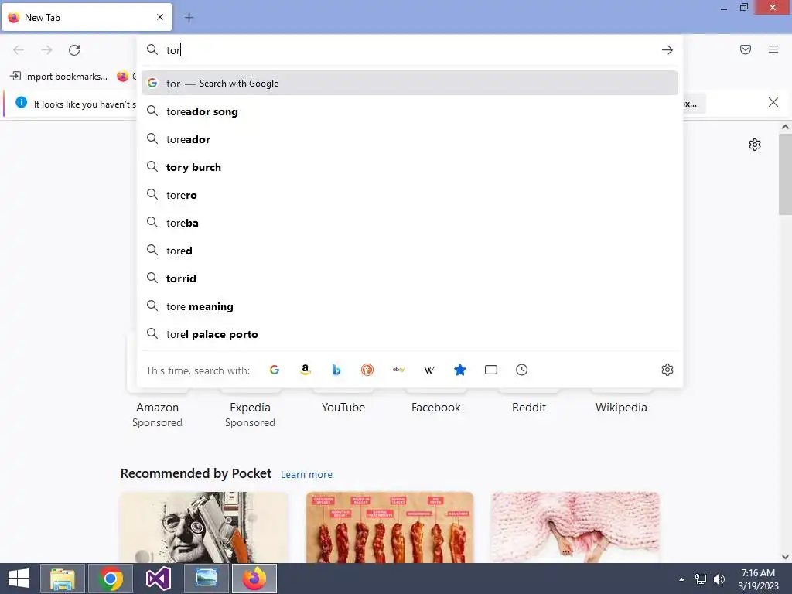Viewport: 792px width, 594px height.
Task: Choose 'tor — Search with Google' result
Action: pos(410,84)
